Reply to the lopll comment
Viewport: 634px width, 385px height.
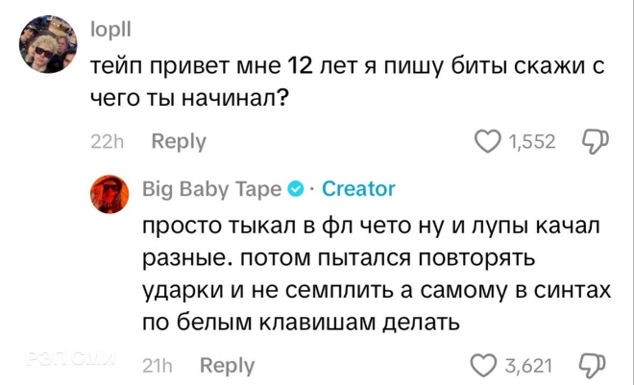[x=179, y=141]
